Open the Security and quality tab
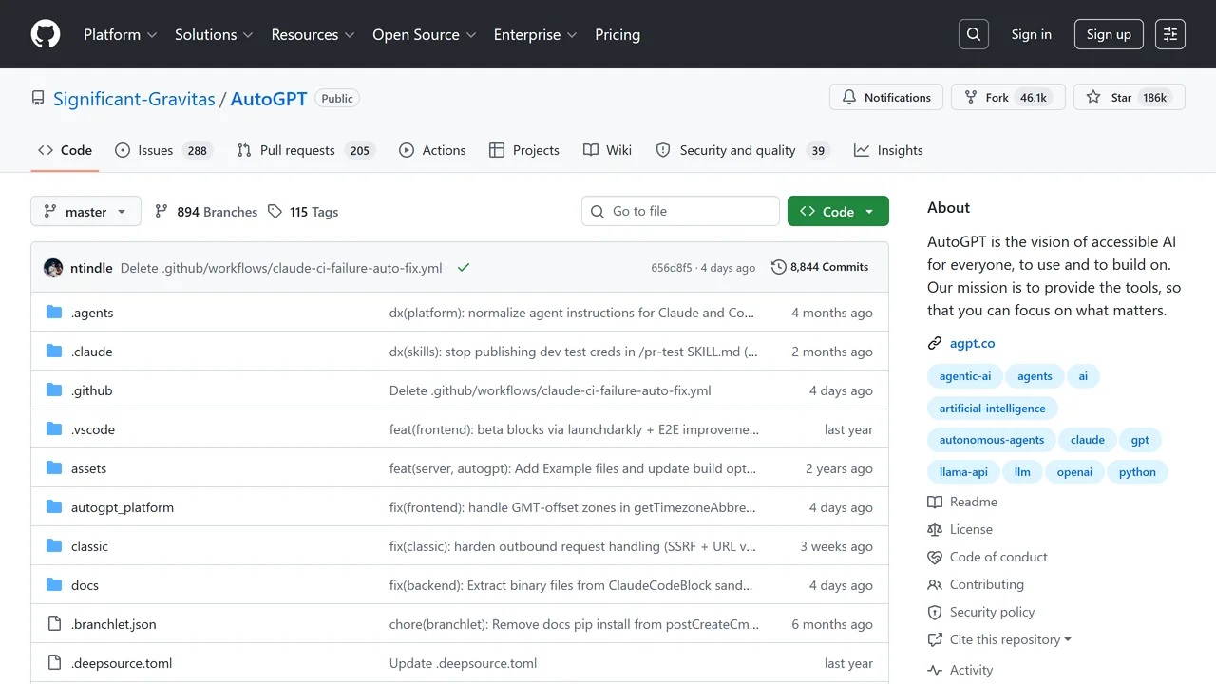 click(742, 150)
